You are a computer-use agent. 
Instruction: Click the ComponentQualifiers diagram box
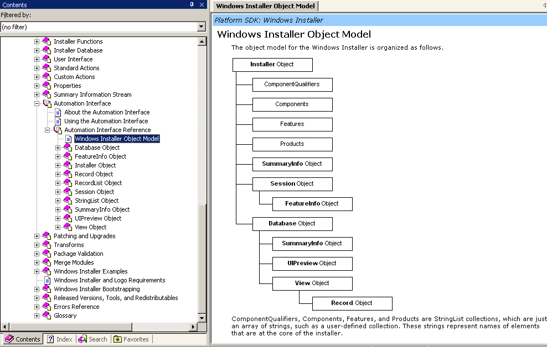[292, 85]
